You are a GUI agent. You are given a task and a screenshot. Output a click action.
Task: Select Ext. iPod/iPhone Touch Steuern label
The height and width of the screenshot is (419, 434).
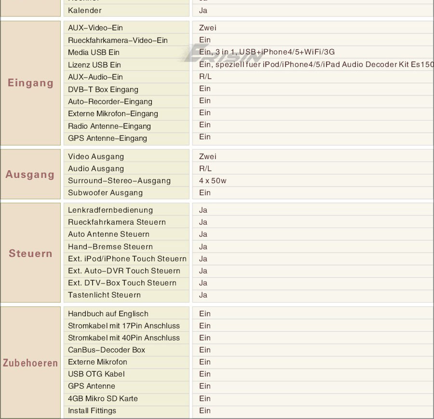[x=127, y=259]
